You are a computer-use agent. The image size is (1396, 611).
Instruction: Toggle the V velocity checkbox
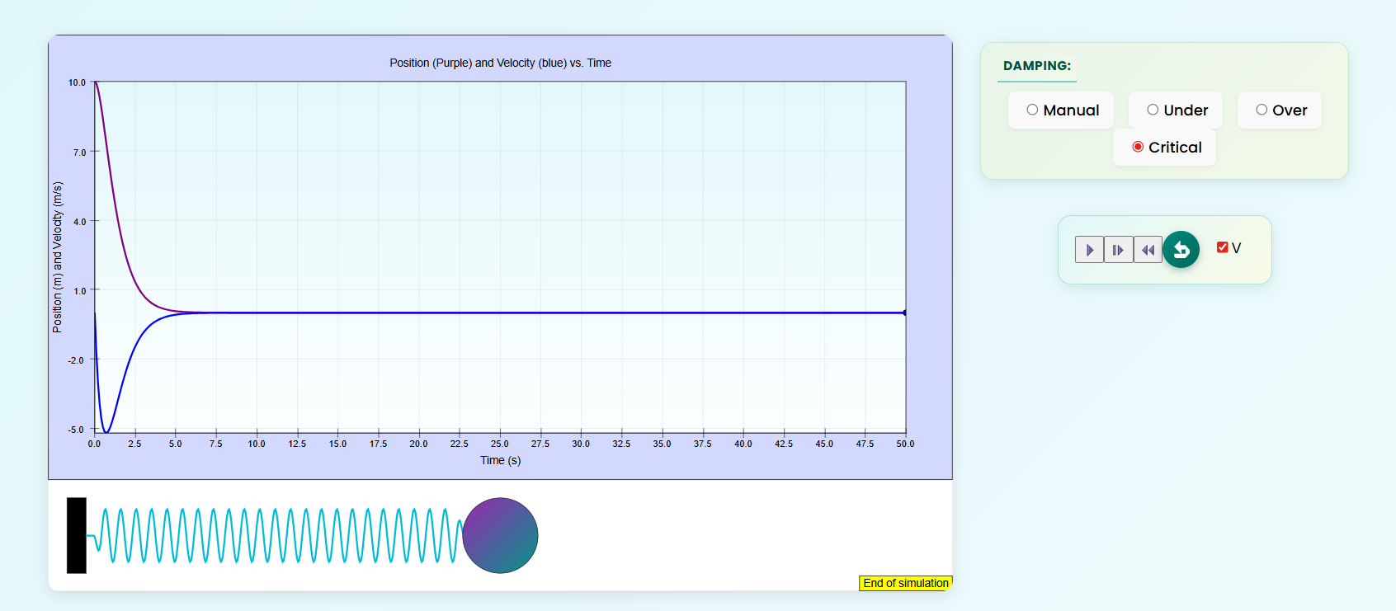pyautogui.click(x=1223, y=247)
